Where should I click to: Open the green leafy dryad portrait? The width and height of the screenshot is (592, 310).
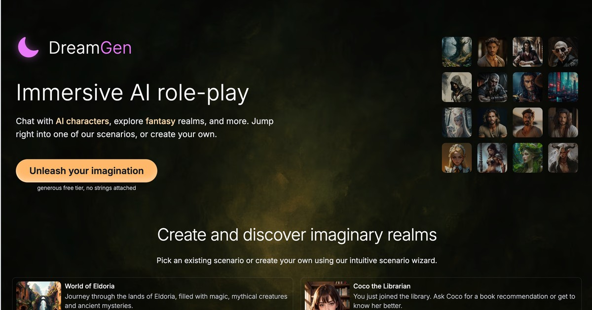527,158
